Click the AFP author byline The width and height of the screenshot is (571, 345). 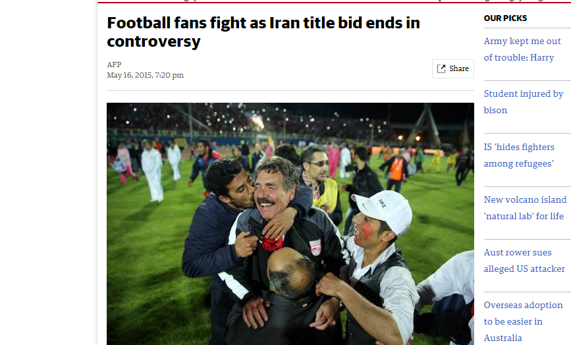click(x=114, y=65)
